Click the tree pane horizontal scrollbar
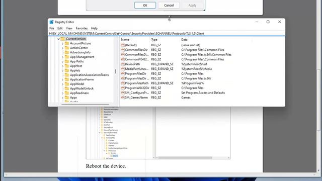322x181 pixels. point(85,104)
